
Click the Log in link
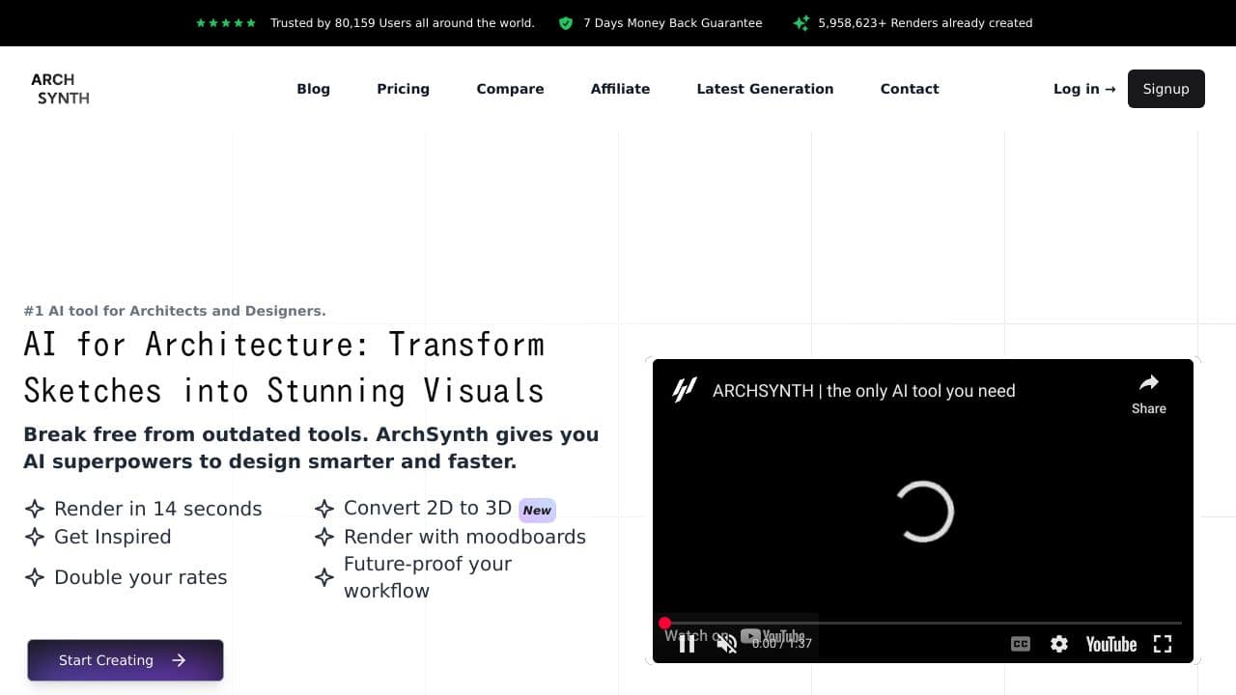point(1084,89)
